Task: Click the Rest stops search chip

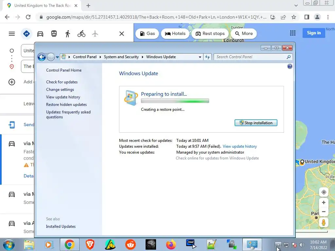Action: [210, 34]
